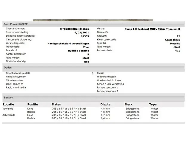Click the 61303 inspection mileage value
Viewport: 191px width, 143px height.
point(85,36)
